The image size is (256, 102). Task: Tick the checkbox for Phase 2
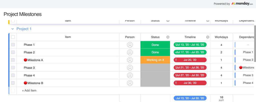click(x=13, y=52)
